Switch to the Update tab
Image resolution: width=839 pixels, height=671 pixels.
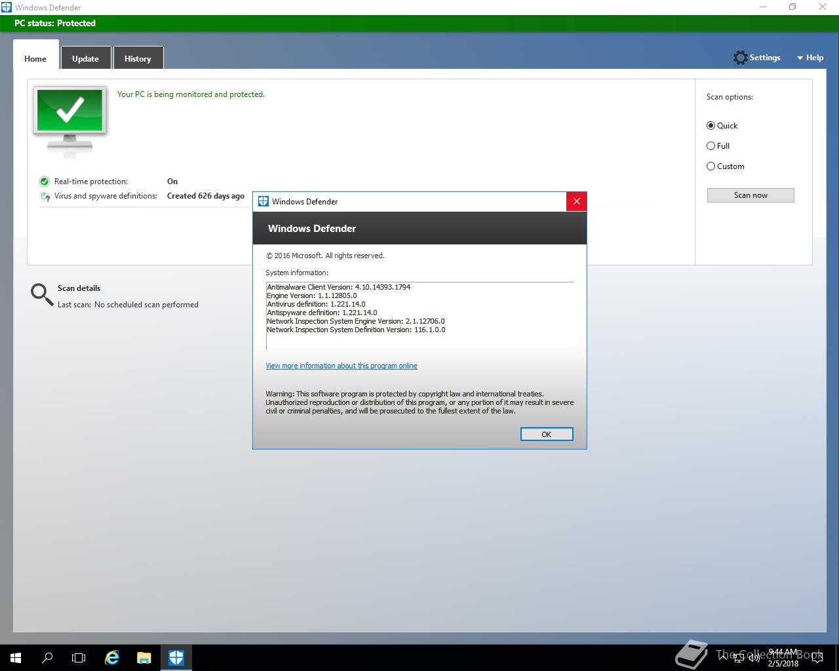85,58
